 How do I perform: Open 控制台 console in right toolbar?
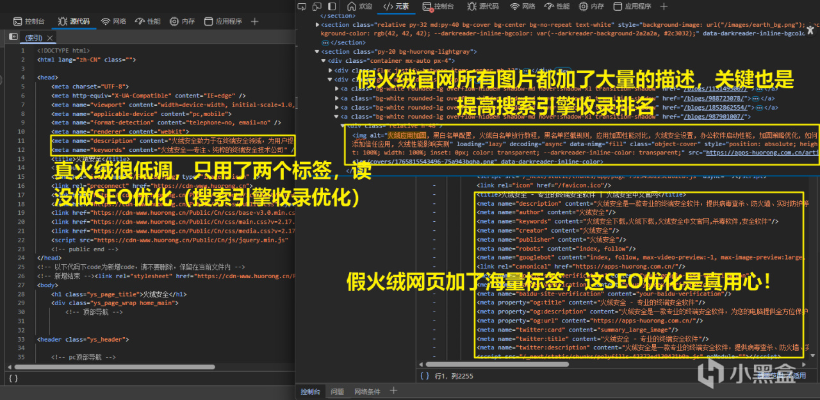coord(438,6)
